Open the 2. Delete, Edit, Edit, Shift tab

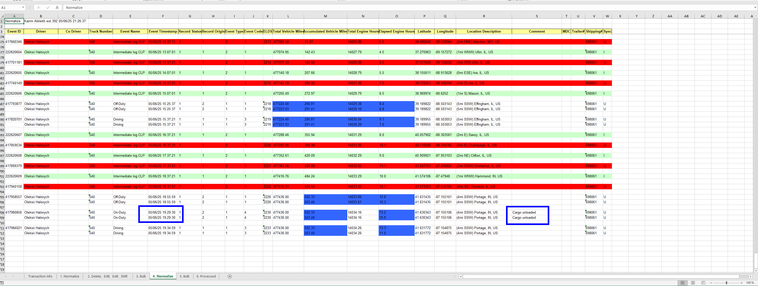point(107,276)
